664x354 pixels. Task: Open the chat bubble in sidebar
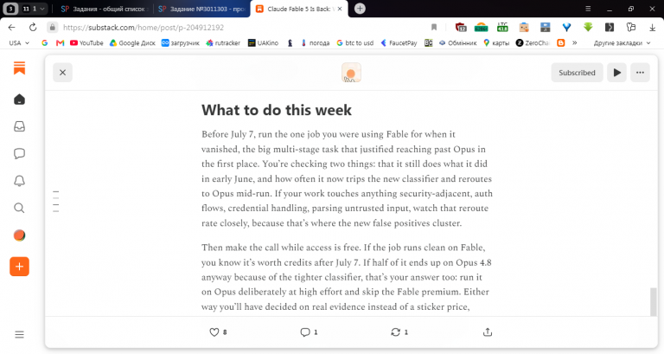tap(20, 153)
